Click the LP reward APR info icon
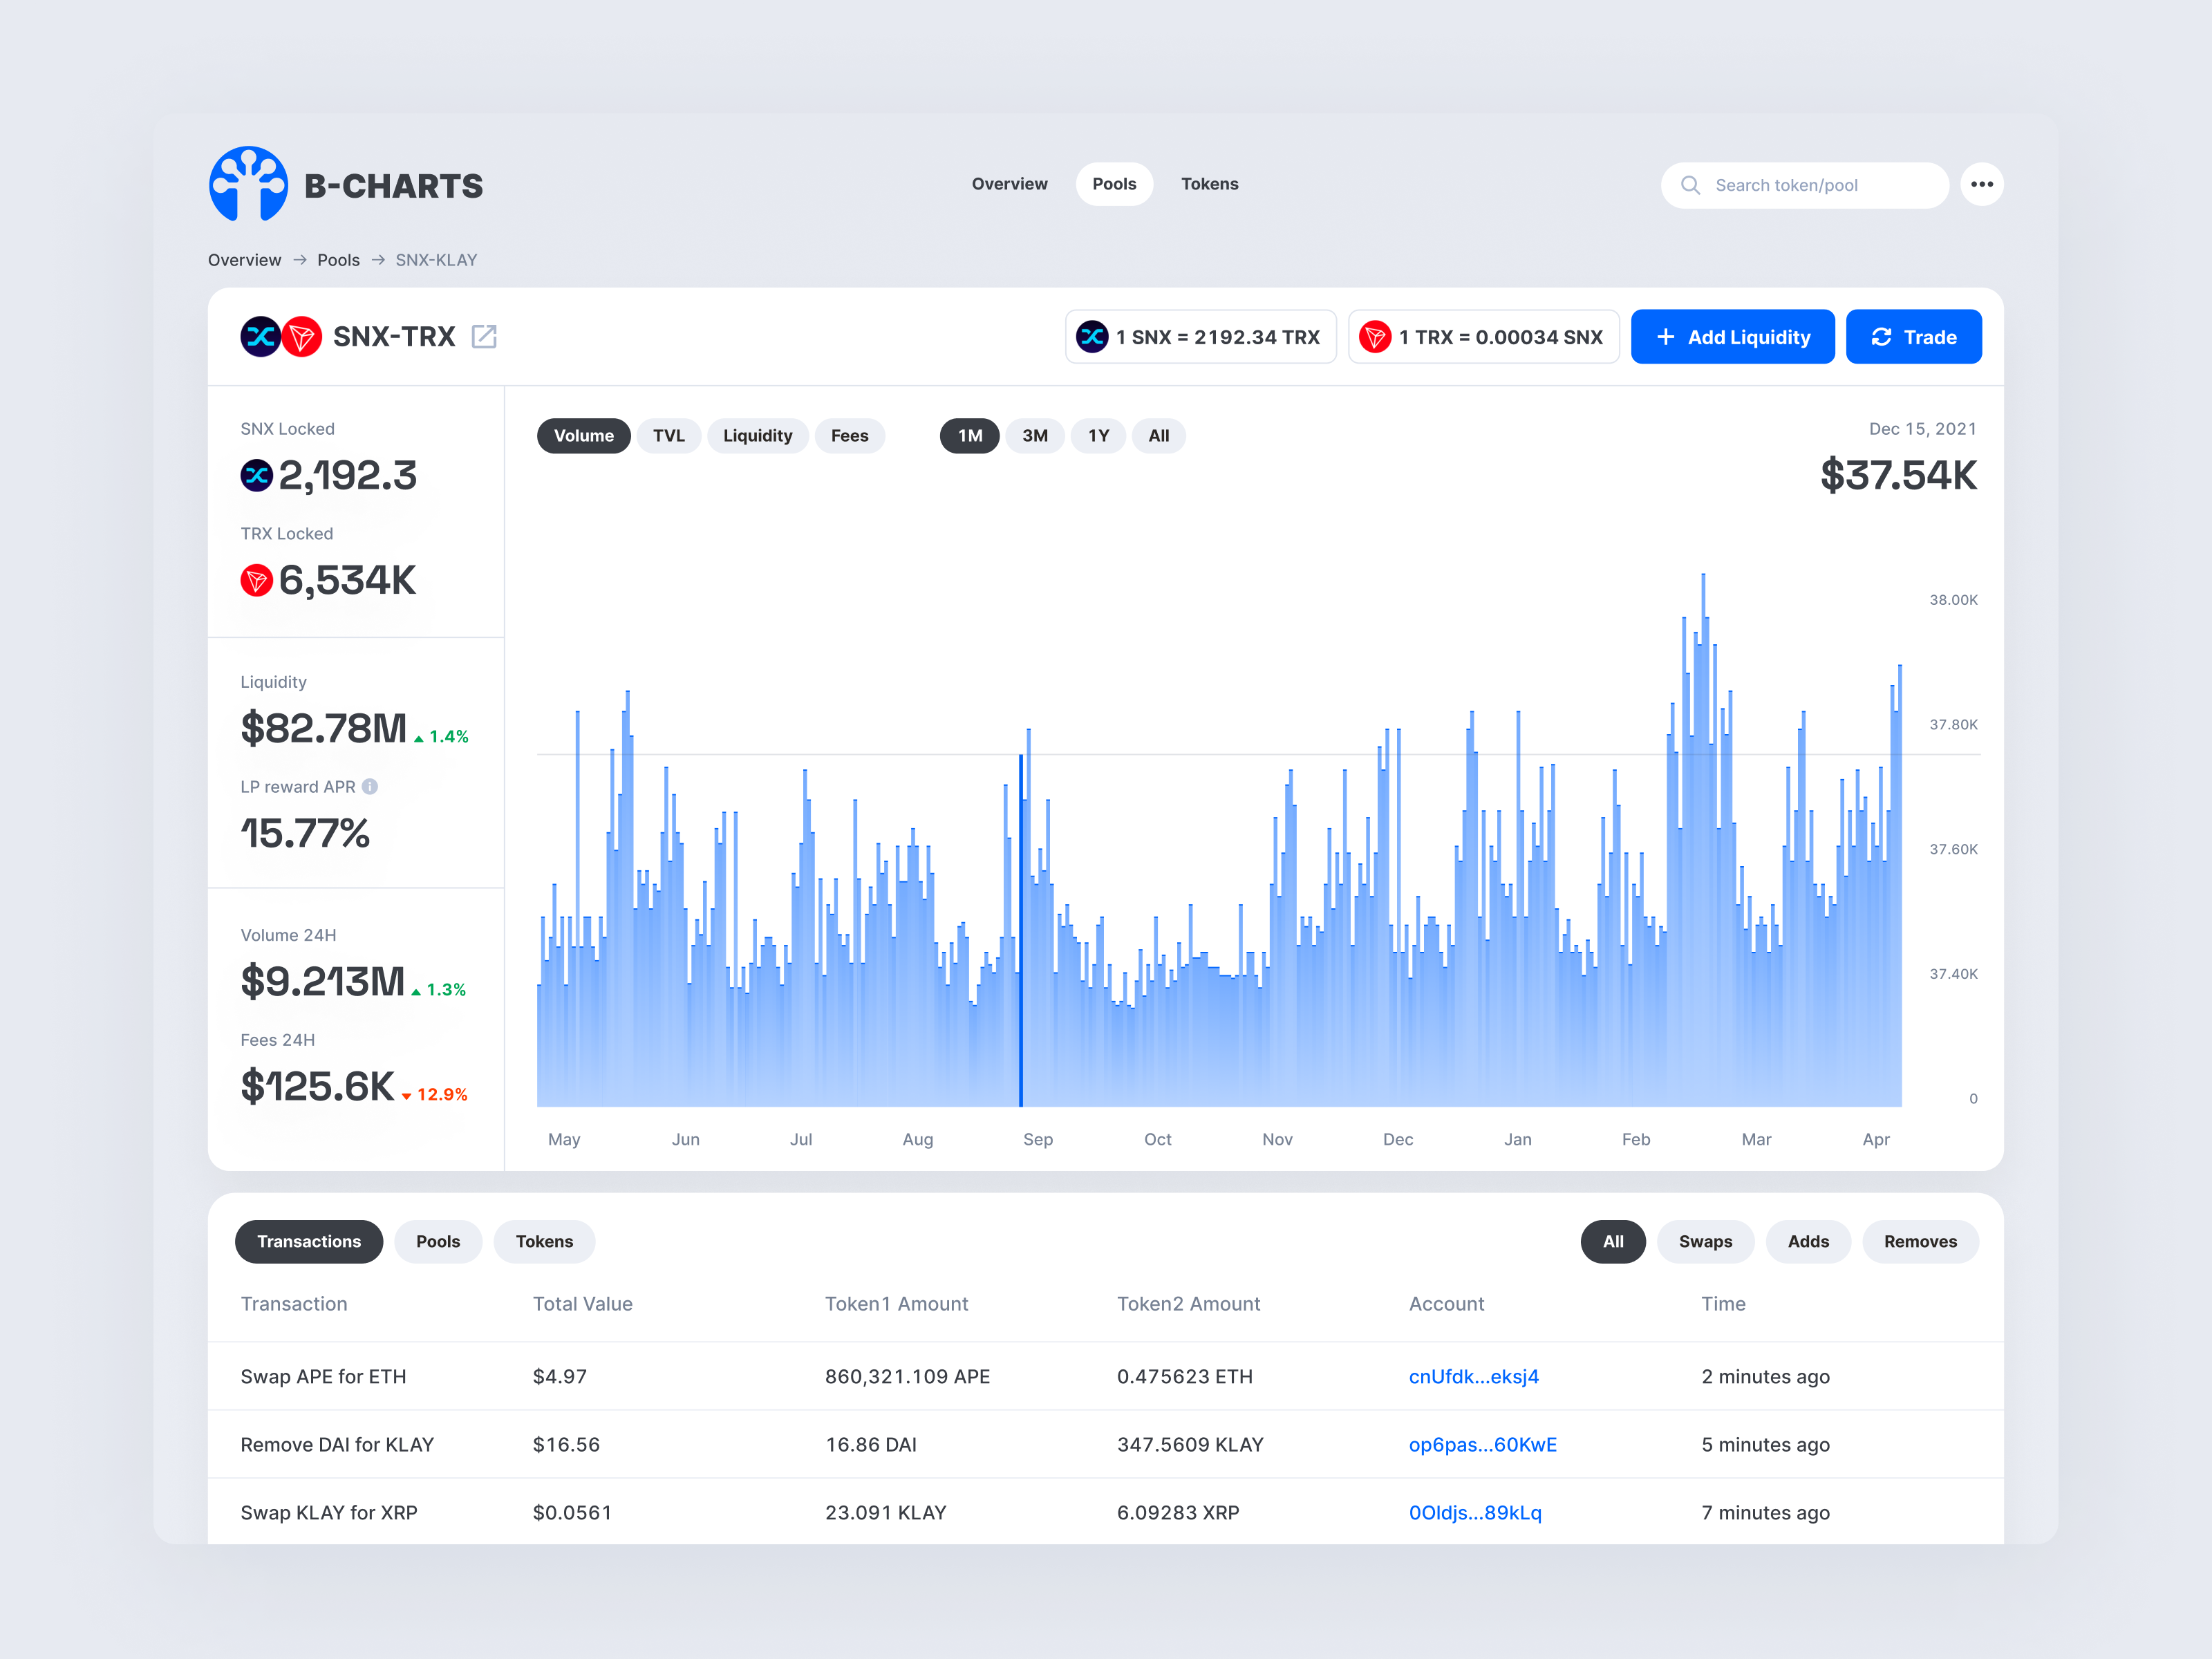This screenshot has height=1659, width=2212. [370, 787]
